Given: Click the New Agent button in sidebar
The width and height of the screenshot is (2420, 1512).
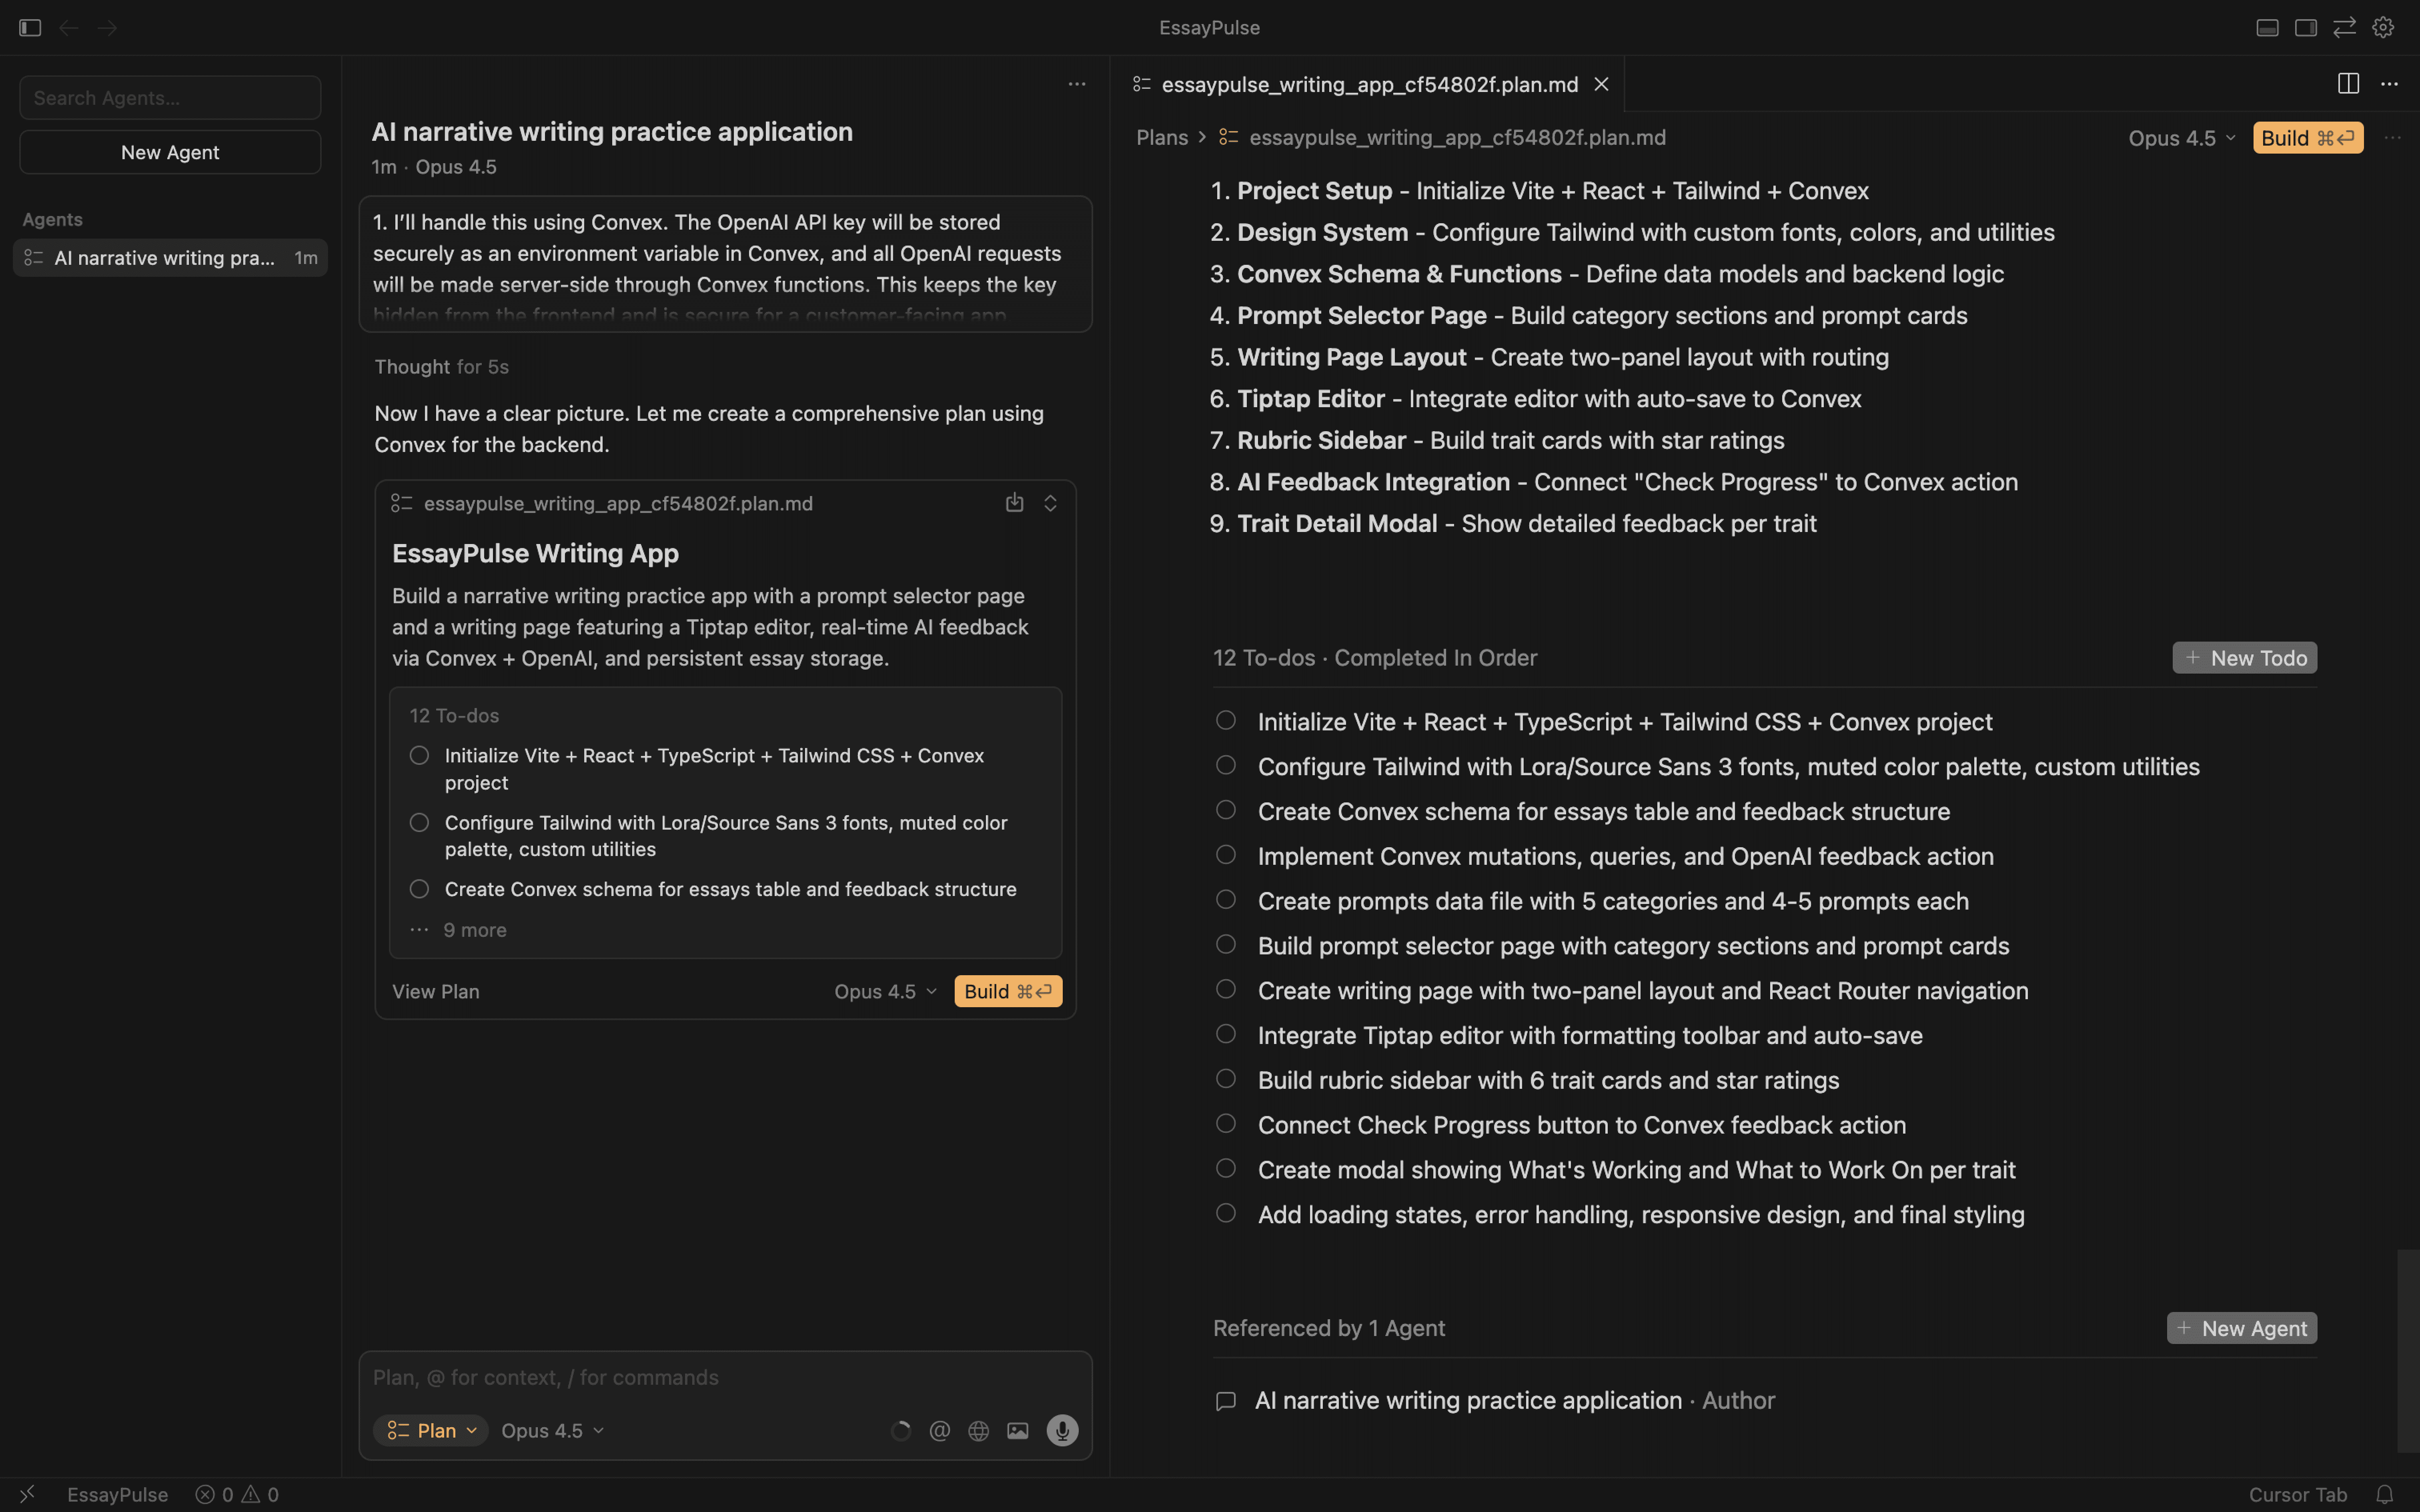Looking at the screenshot, I should click(170, 152).
